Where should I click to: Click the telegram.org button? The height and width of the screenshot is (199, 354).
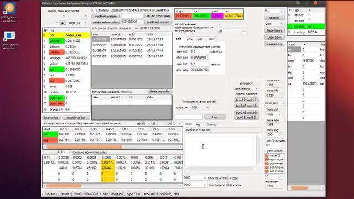point(274,44)
